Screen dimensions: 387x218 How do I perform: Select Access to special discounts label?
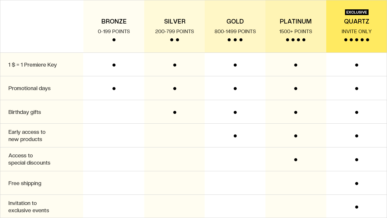29,159
